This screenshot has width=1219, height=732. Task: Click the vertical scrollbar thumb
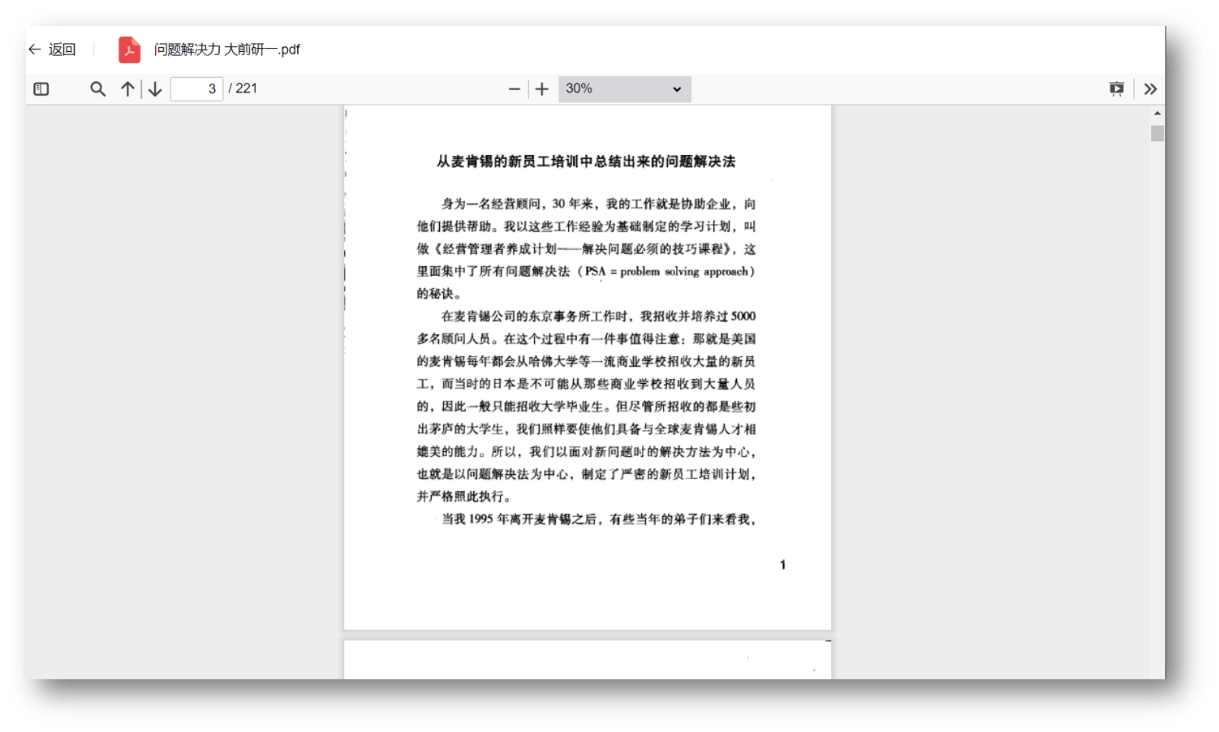point(1157,134)
